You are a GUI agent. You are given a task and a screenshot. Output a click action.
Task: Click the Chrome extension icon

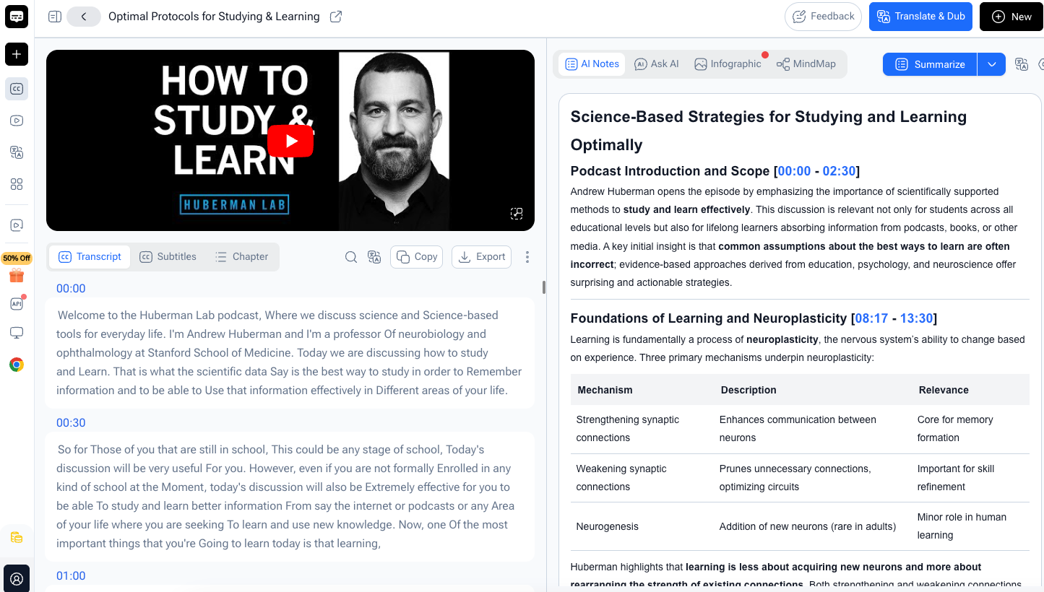[17, 365]
